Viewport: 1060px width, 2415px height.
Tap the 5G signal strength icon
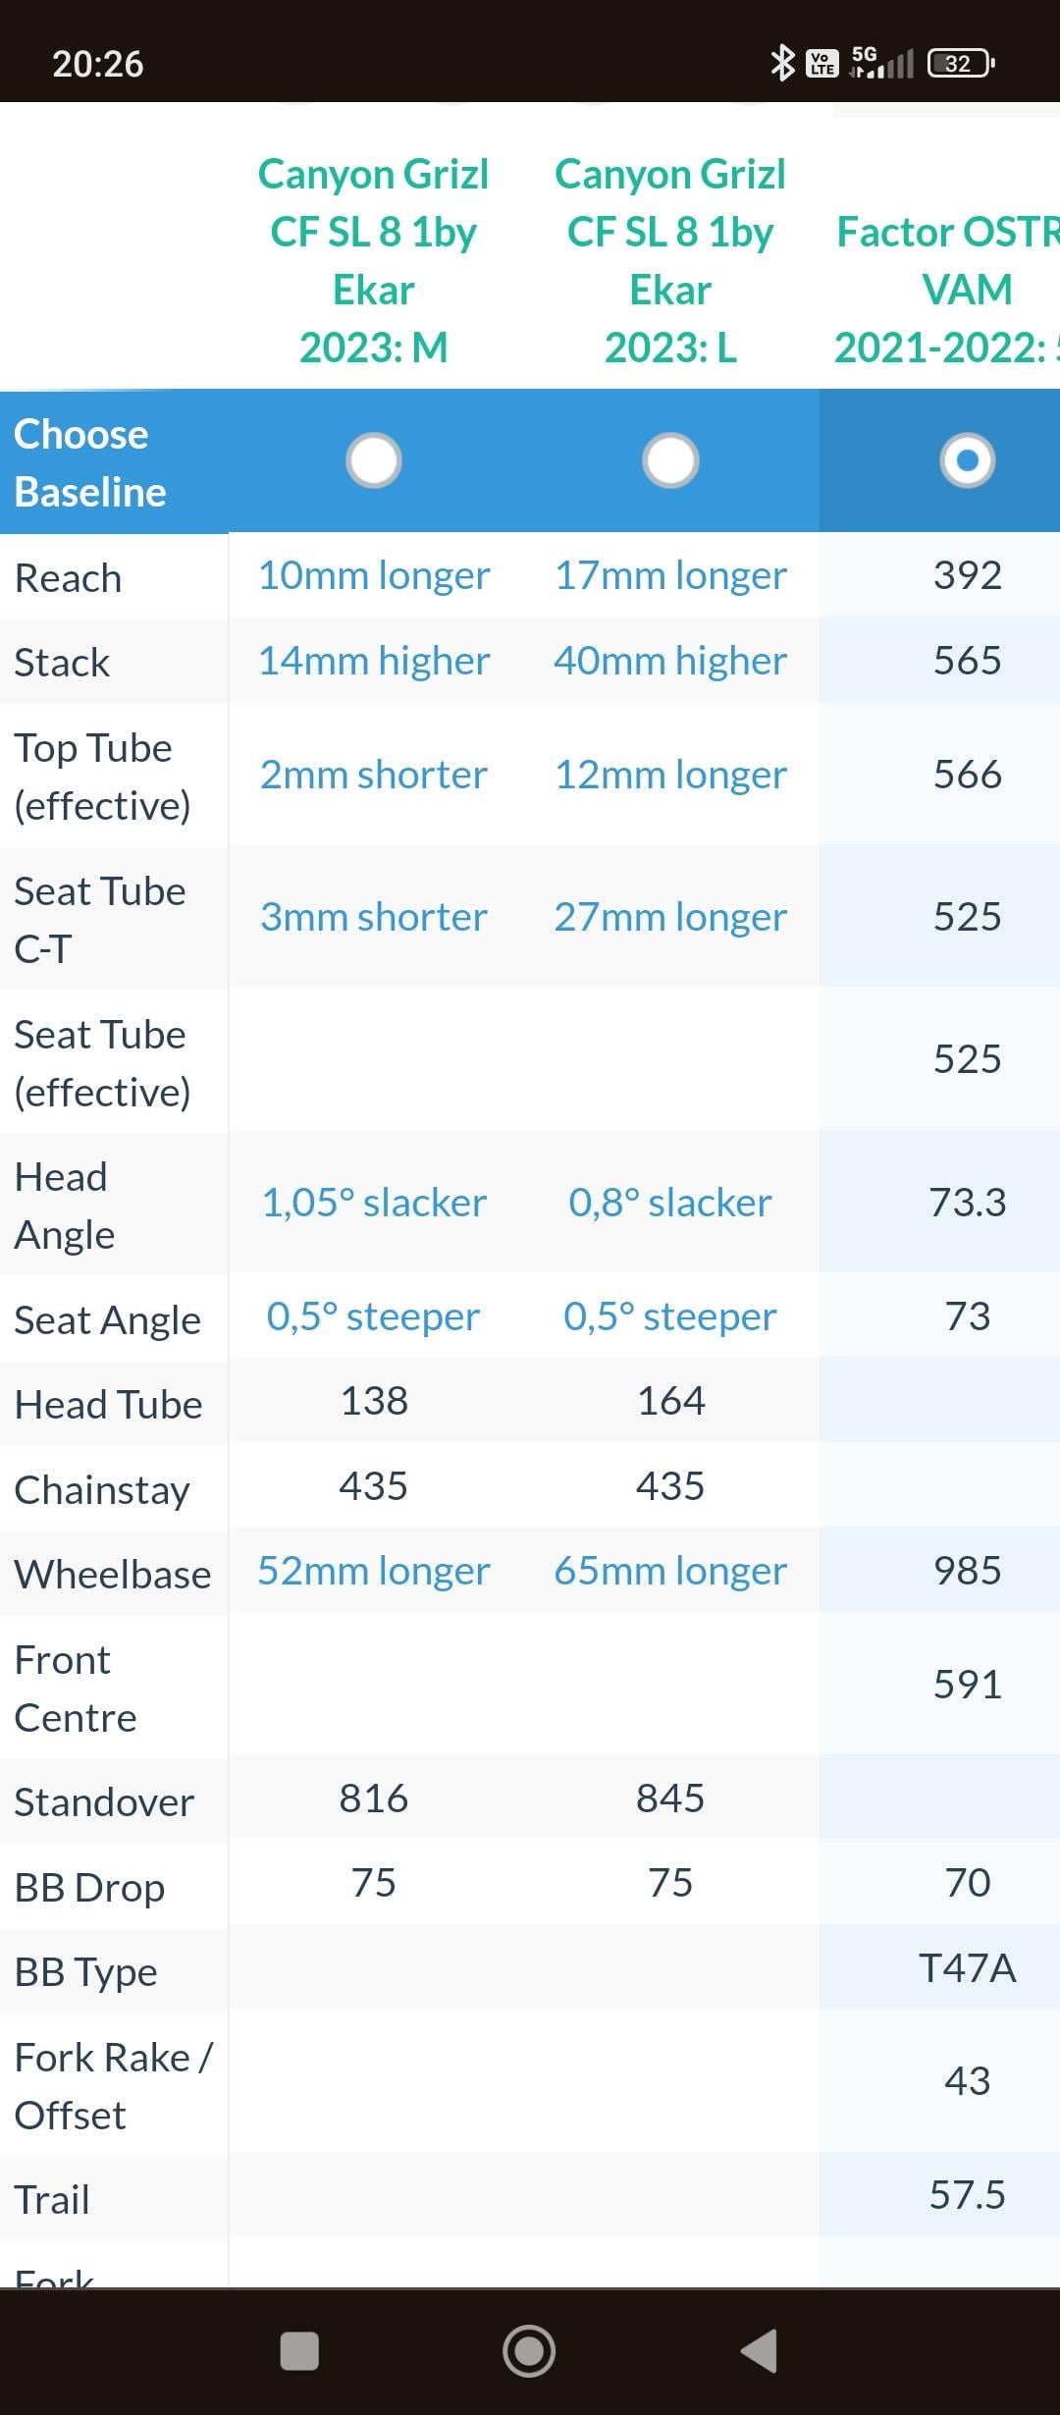pos(882,63)
